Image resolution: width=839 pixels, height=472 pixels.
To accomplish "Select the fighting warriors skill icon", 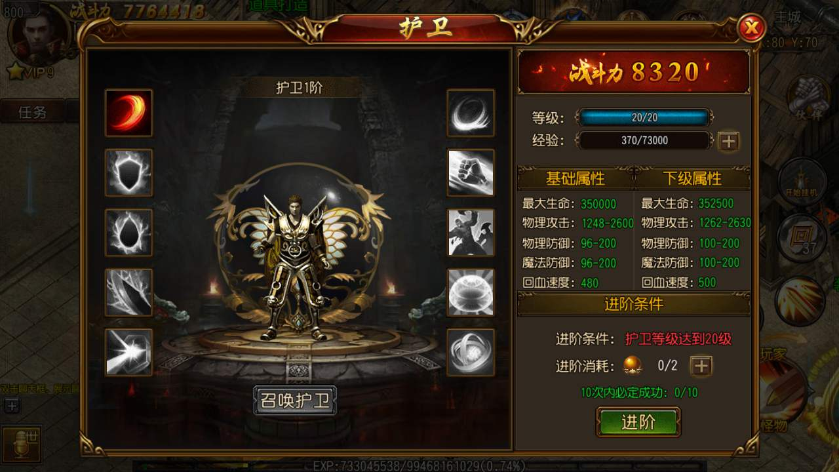I will 471,232.
